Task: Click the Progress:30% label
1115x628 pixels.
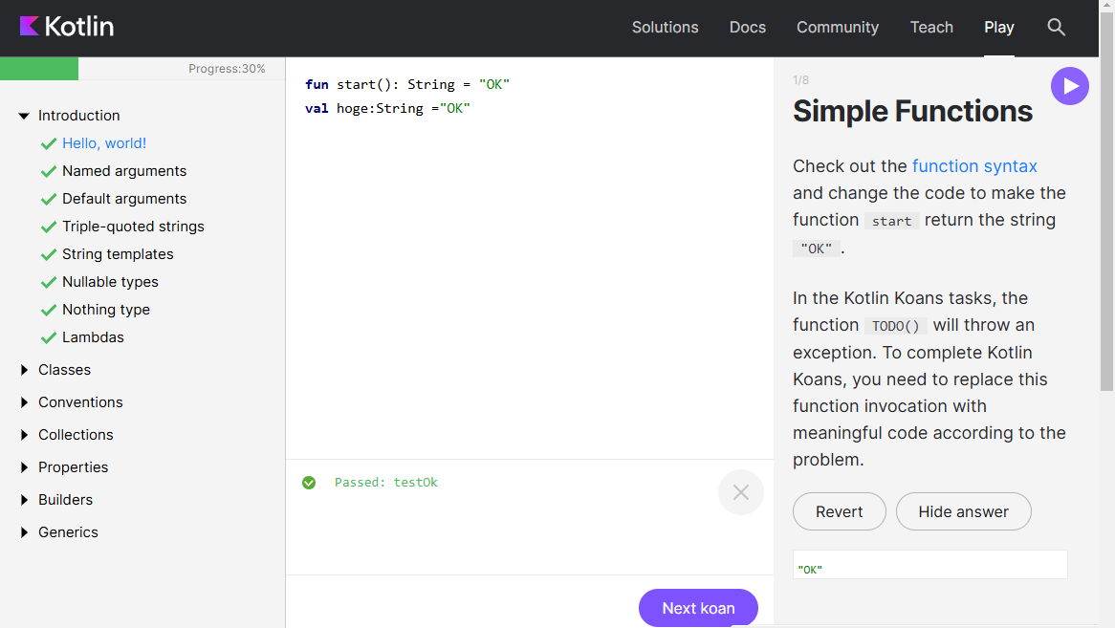Action: [x=227, y=69]
